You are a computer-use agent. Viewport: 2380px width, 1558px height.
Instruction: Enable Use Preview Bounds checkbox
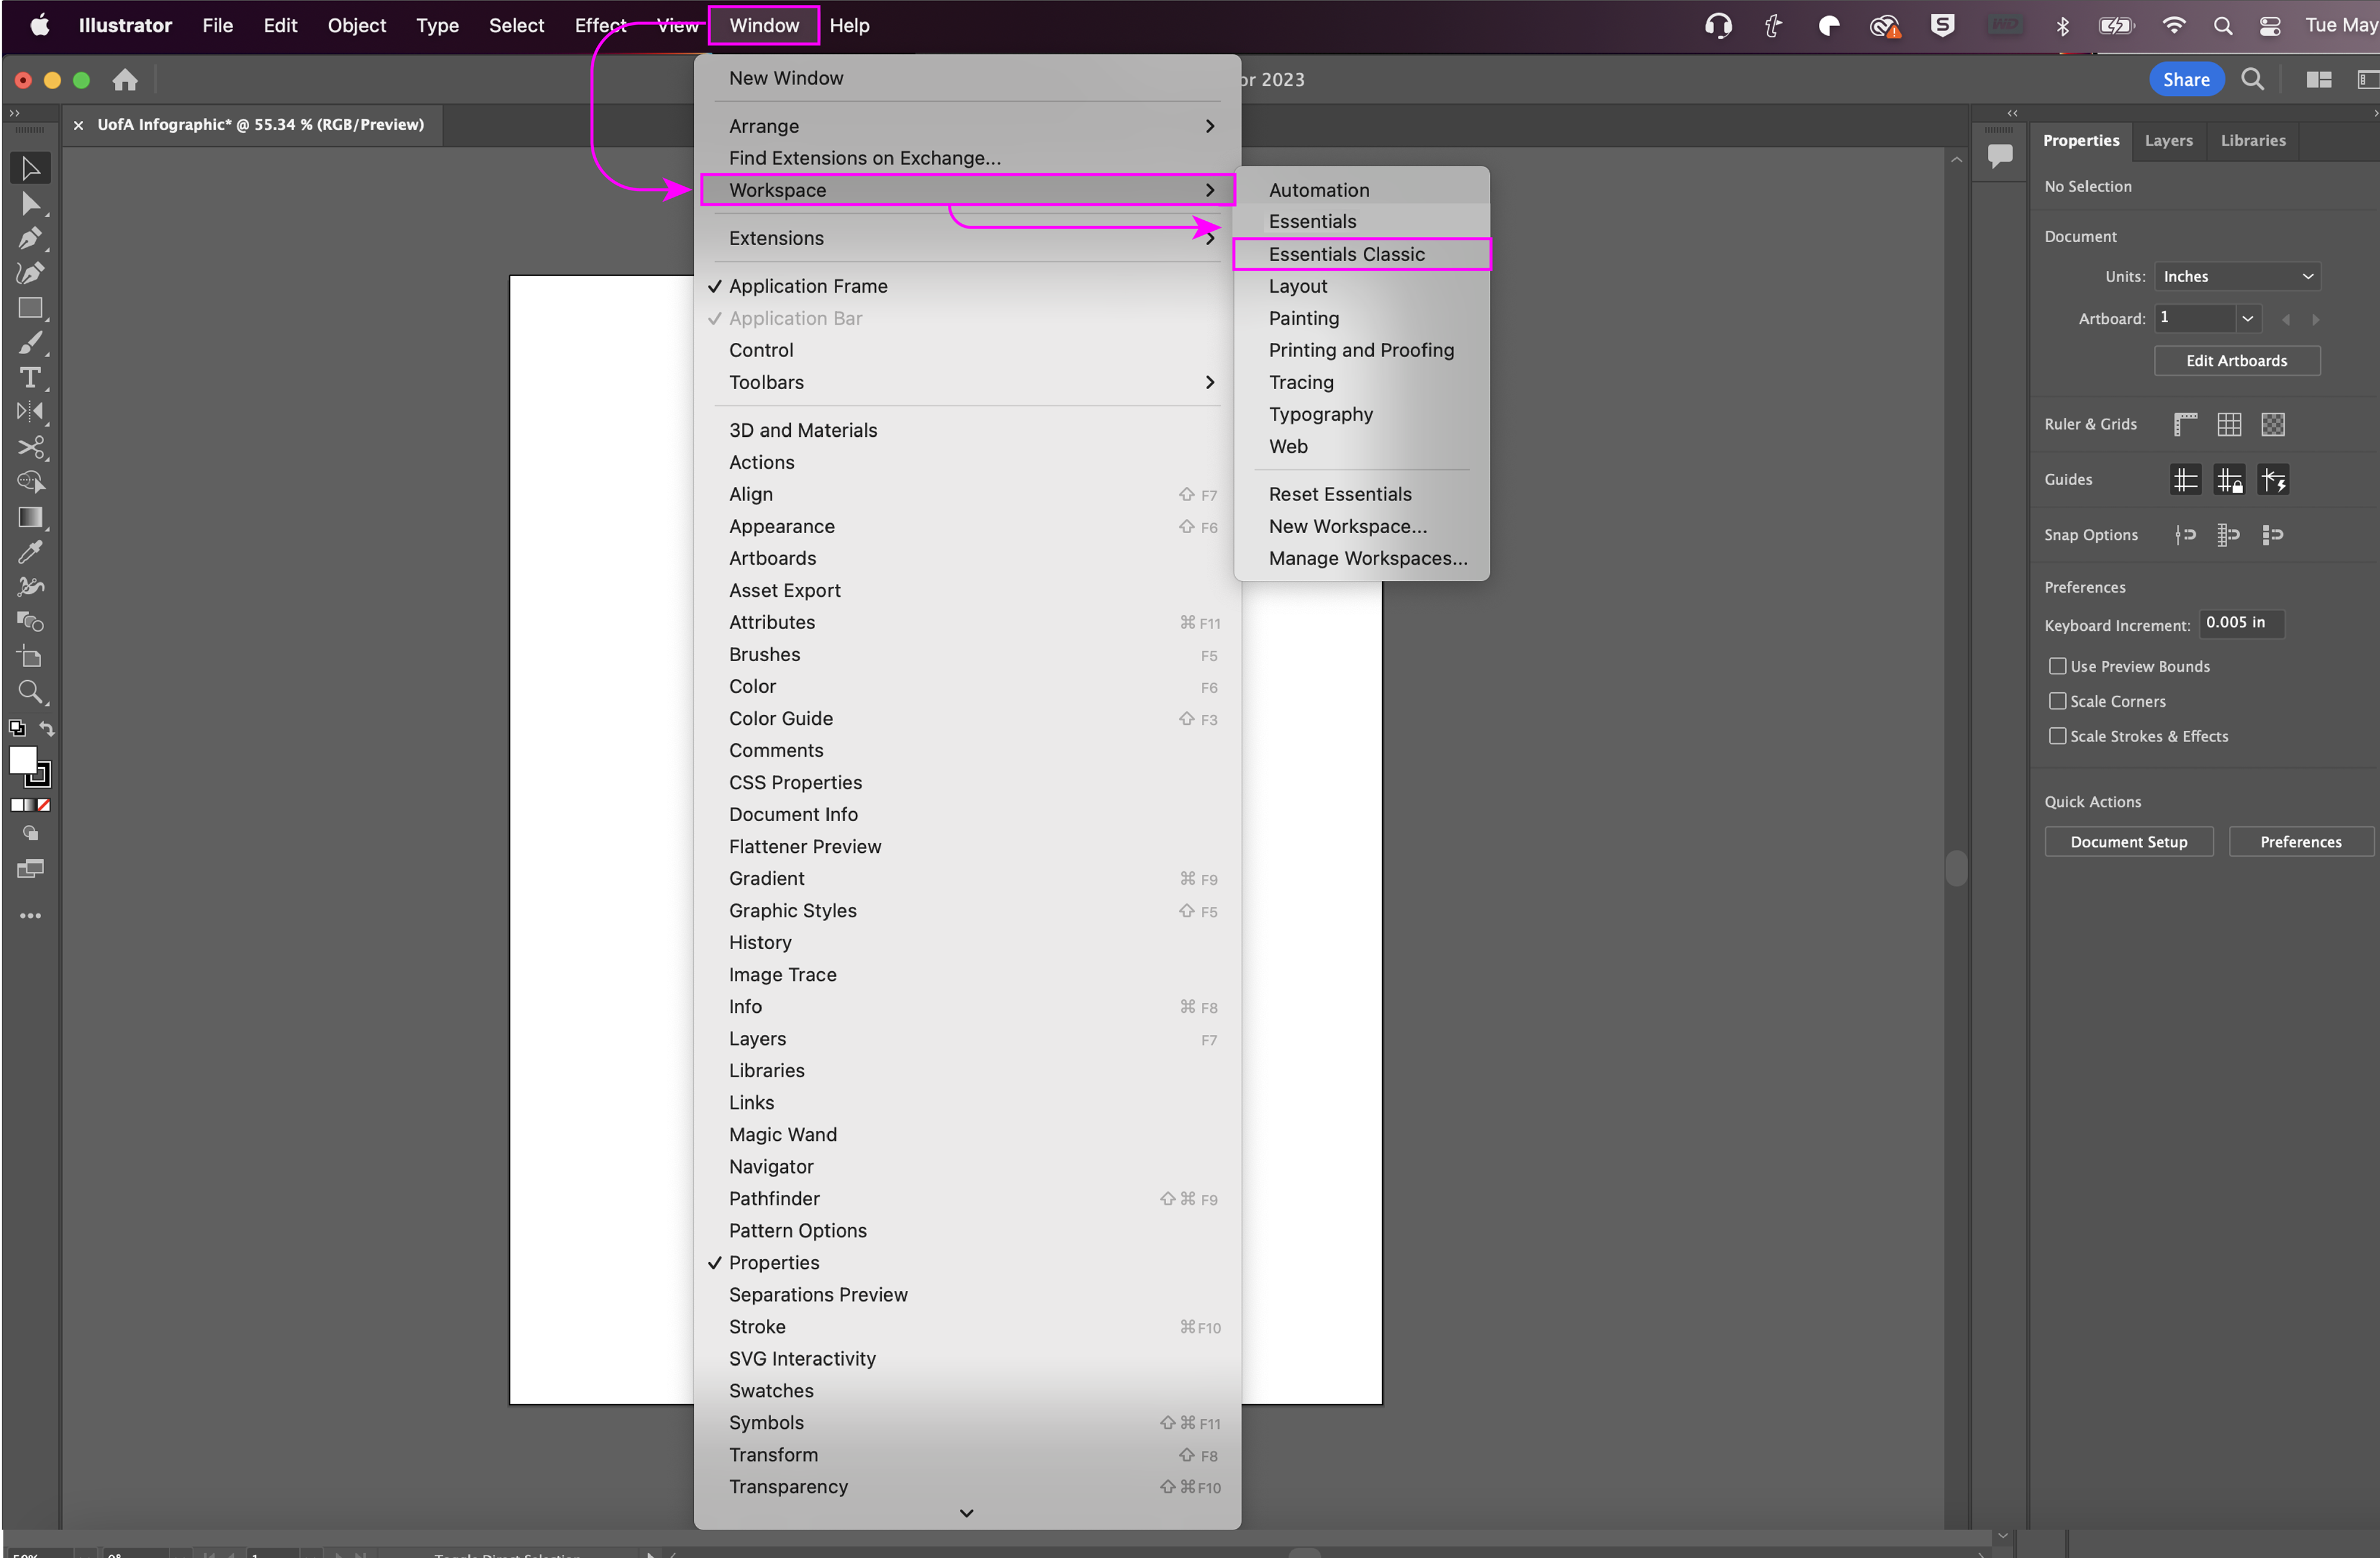pyautogui.click(x=2057, y=666)
